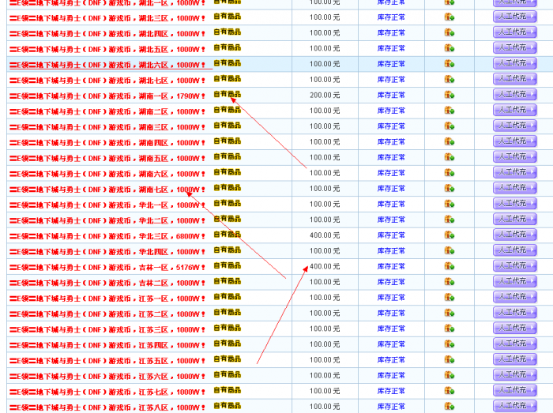Open the 湖南一区 1790W product link
The image size is (553, 413).
click(x=107, y=96)
